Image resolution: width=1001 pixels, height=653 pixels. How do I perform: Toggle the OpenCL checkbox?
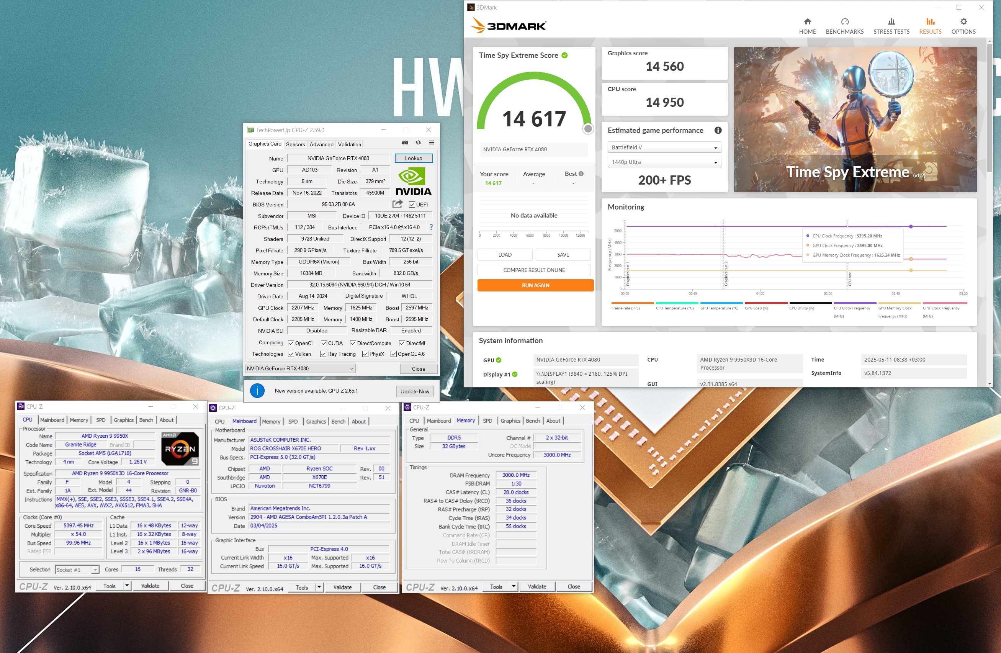point(291,343)
